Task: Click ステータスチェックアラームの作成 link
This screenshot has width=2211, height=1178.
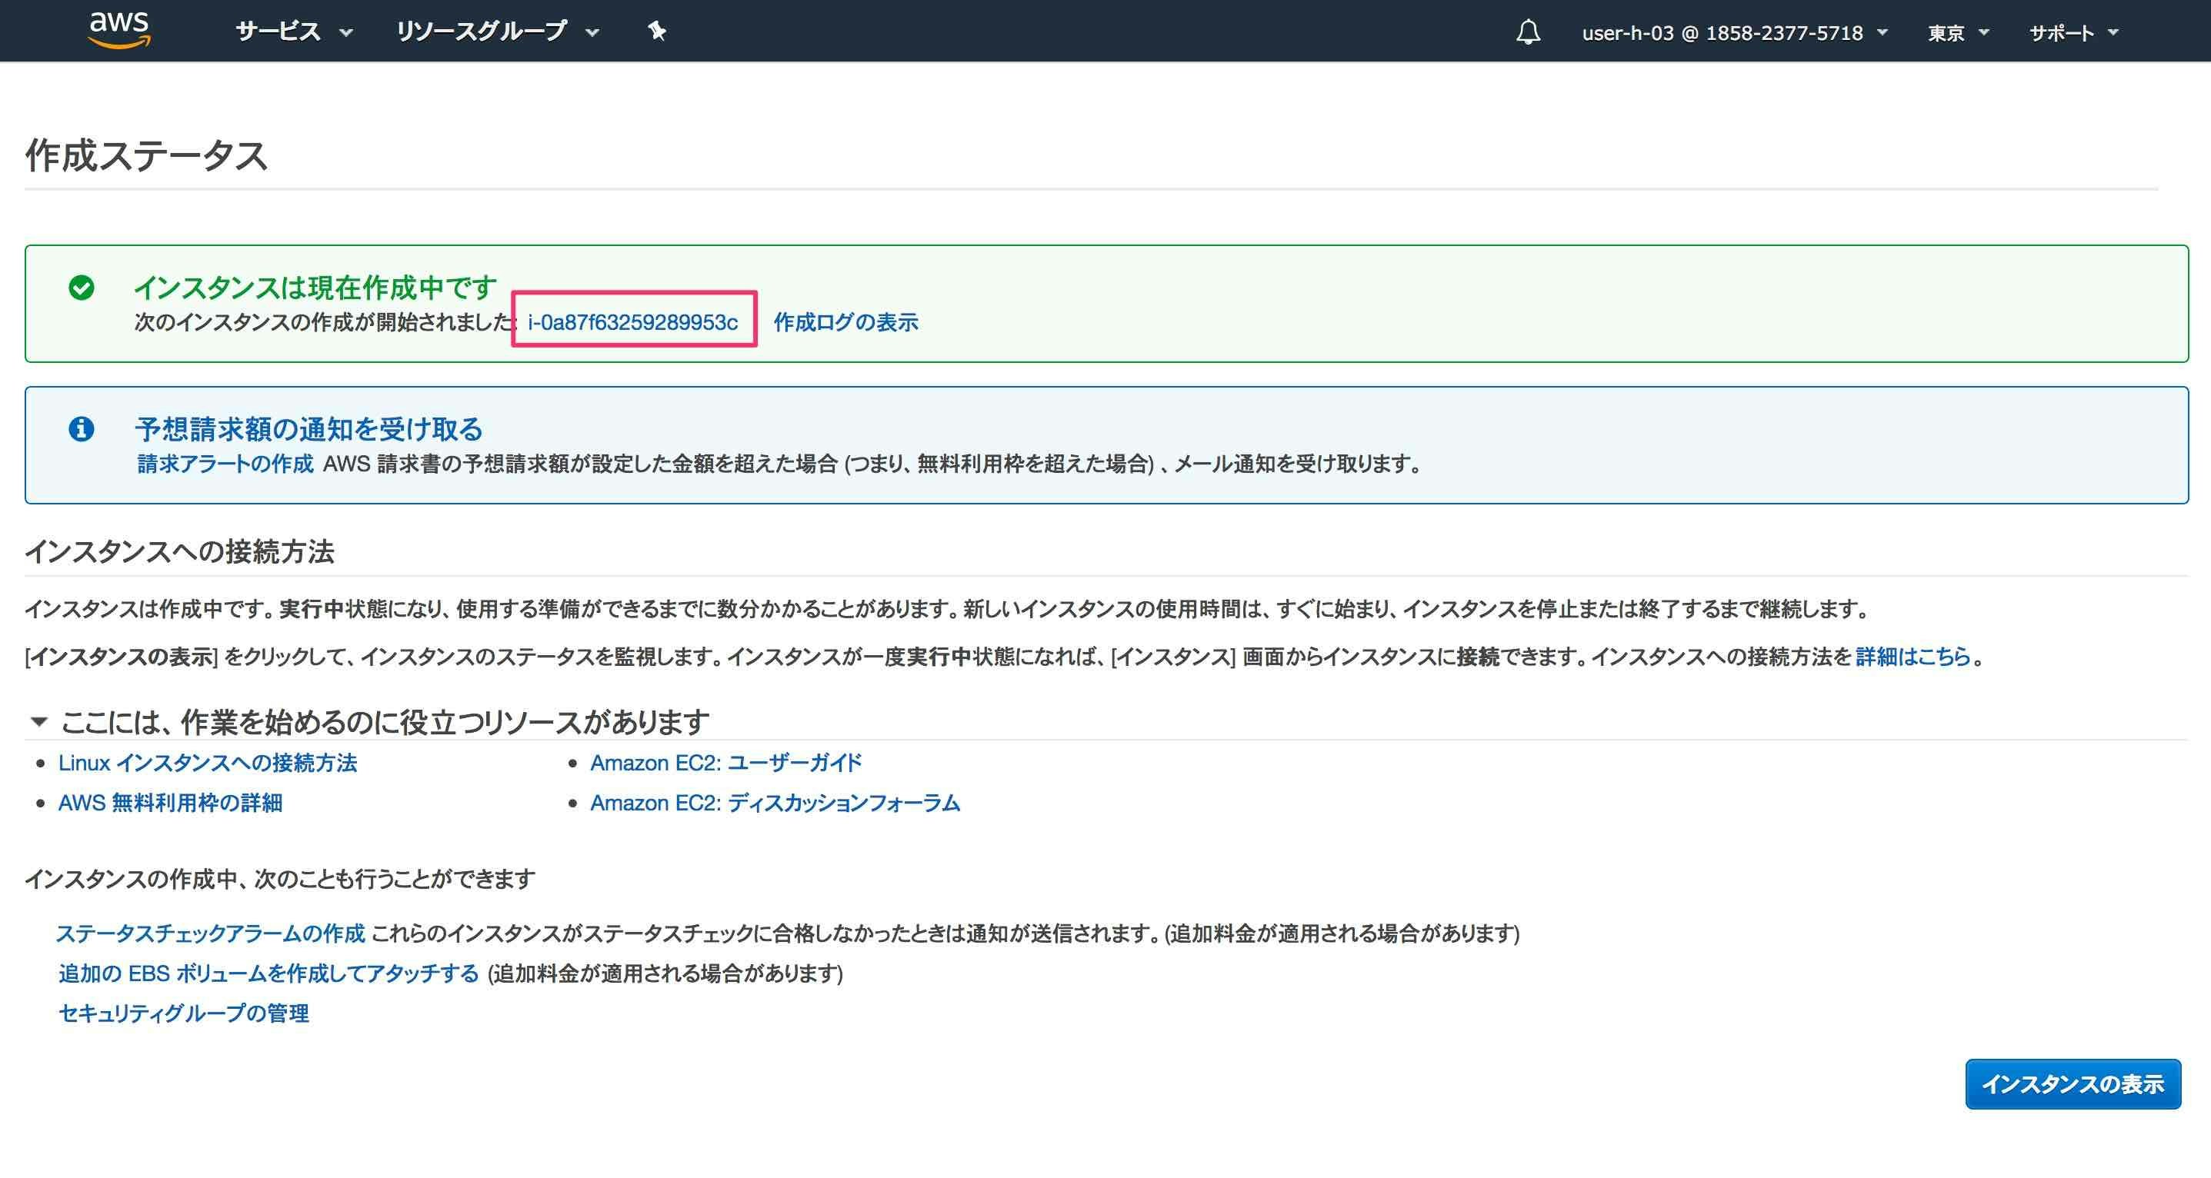Action: [210, 933]
